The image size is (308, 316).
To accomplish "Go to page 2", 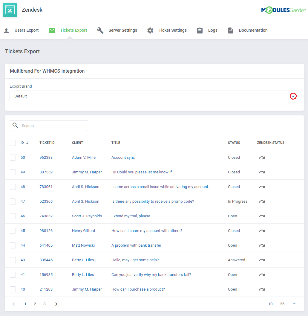I will pyautogui.click(x=35, y=304).
